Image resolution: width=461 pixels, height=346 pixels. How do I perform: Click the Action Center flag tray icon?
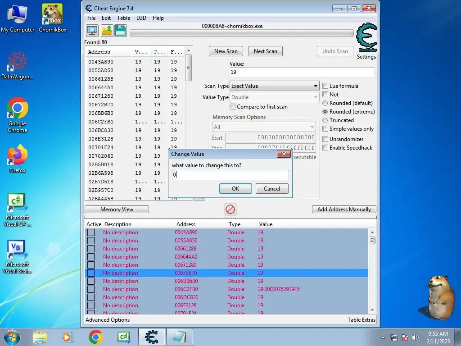405,337
